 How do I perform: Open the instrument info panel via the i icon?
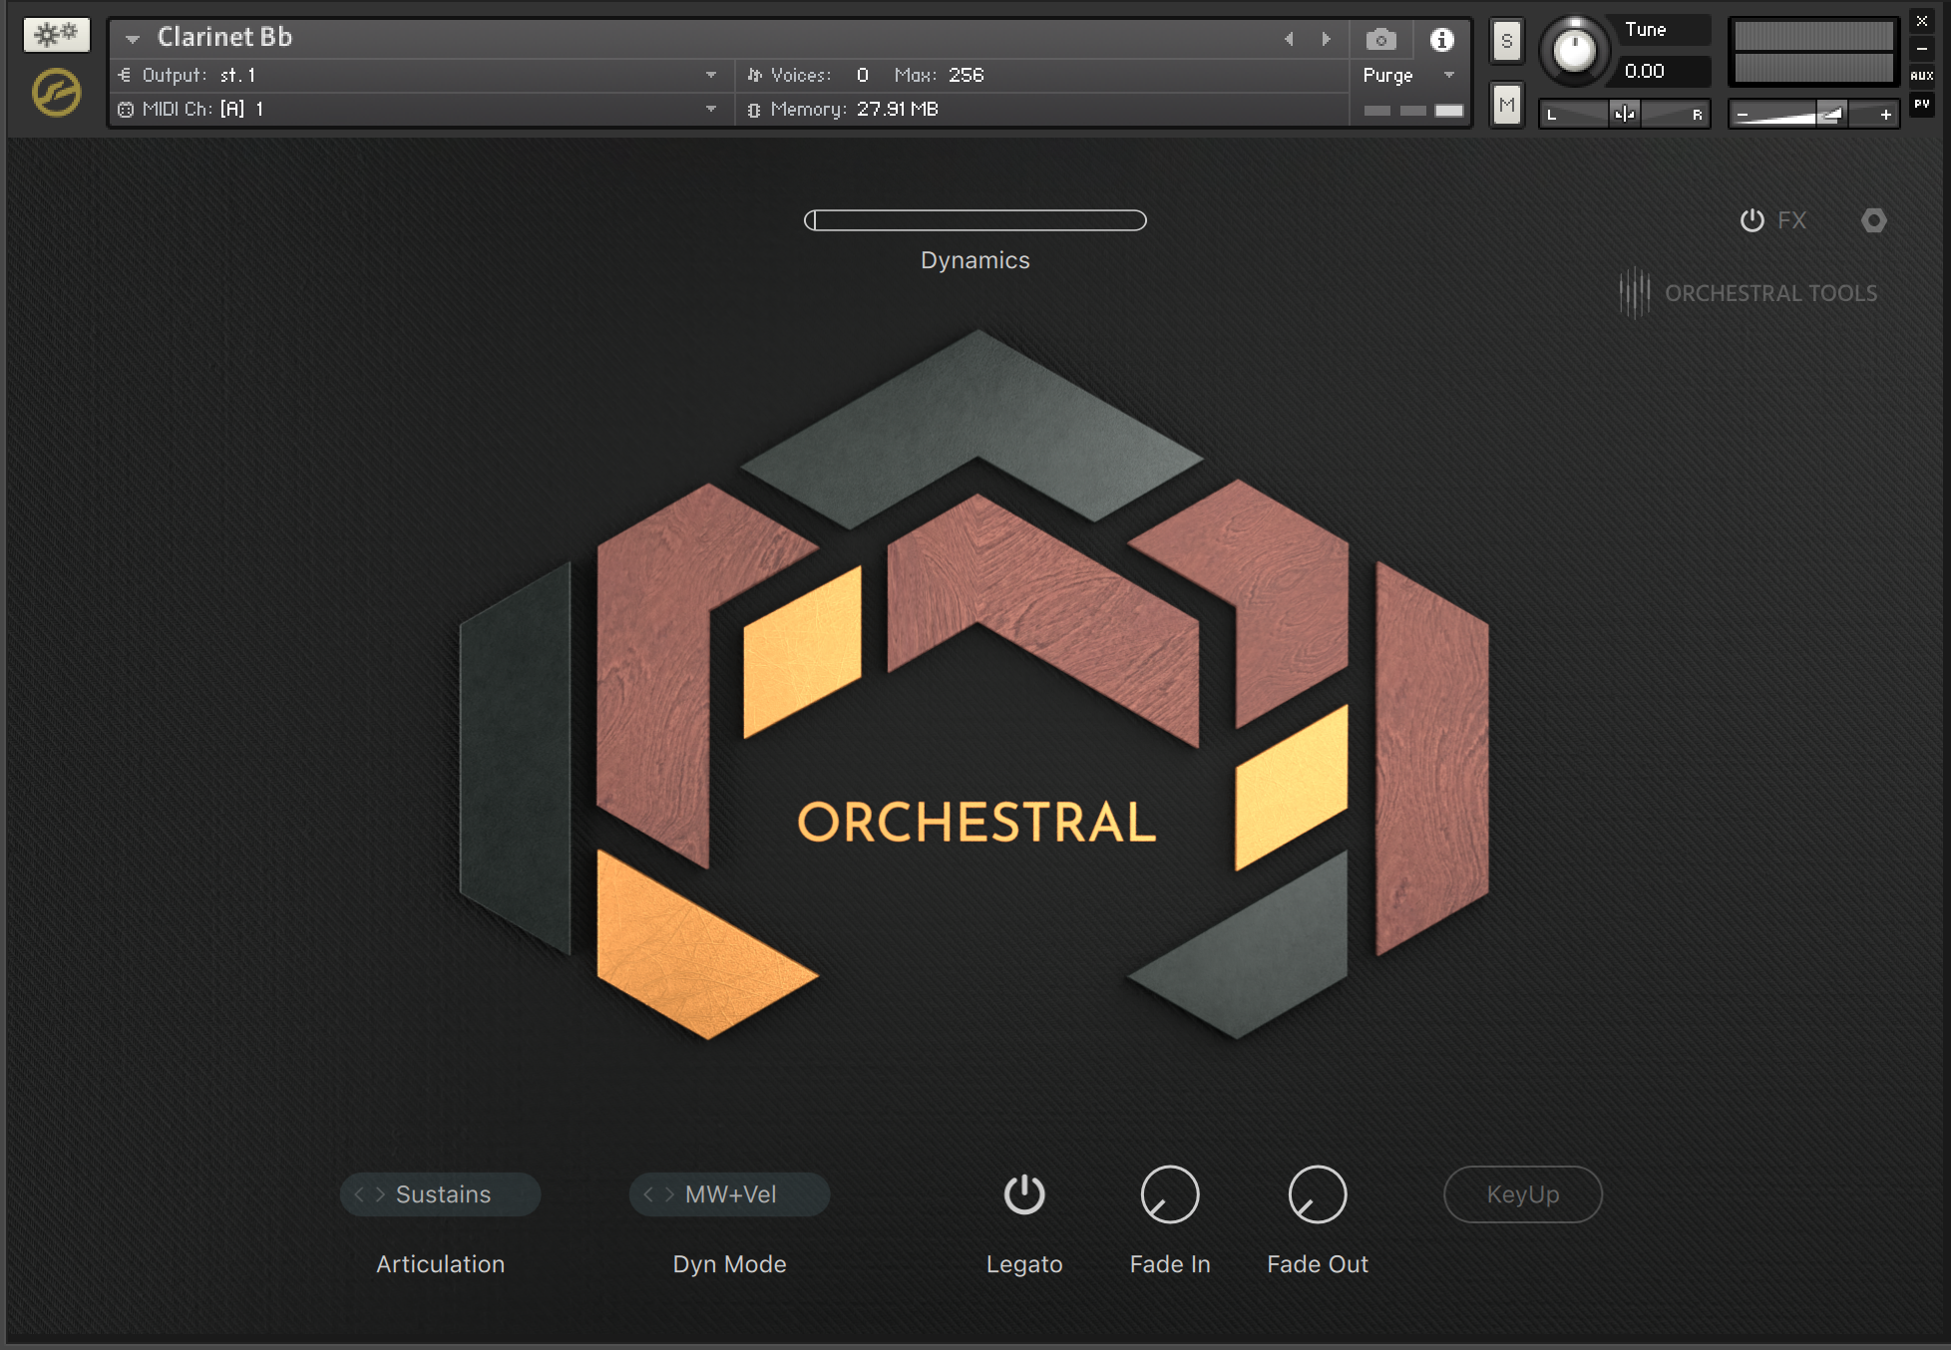click(1443, 40)
